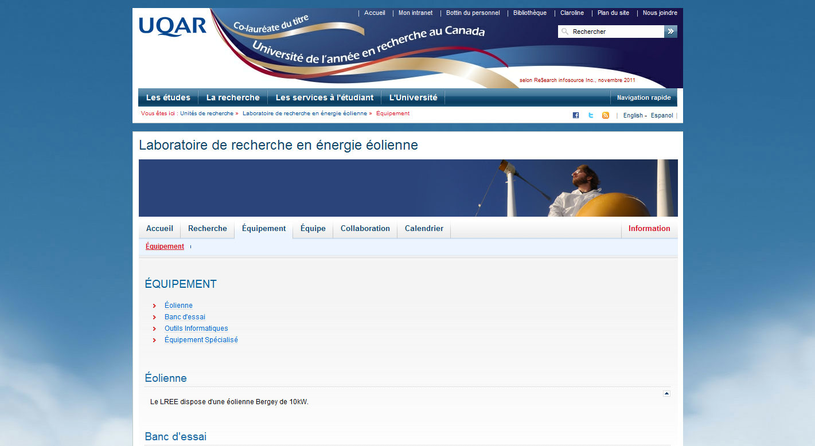815x446 pixels.
Task: Go to Mon intranet
Action: tap(416, 13)
